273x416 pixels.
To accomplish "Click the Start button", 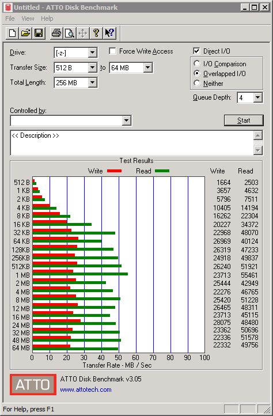I will click(x=244, y=120).
